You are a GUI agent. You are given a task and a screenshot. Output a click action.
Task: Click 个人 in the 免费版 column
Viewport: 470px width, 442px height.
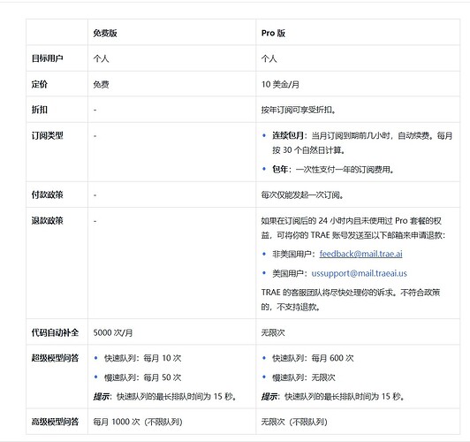pos(101,58)
